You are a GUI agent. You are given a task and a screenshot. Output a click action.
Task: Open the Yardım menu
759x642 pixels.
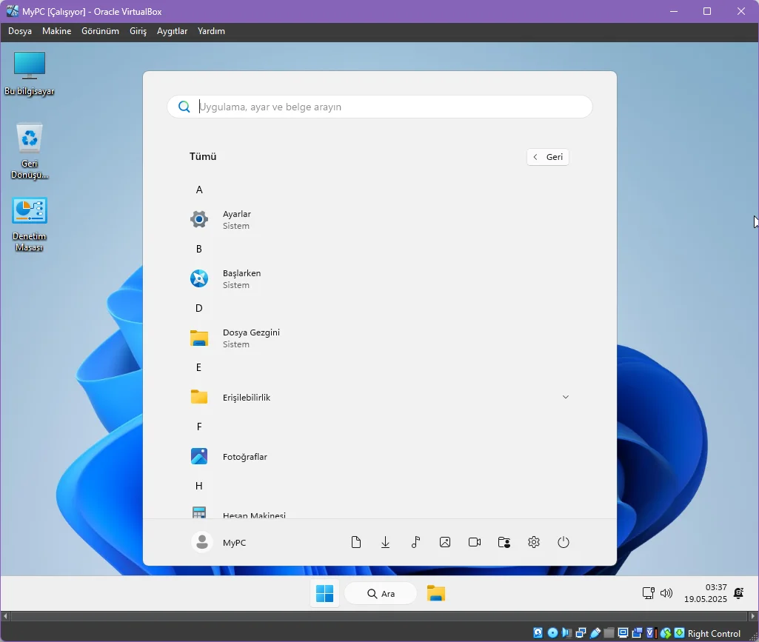point(211,31)
